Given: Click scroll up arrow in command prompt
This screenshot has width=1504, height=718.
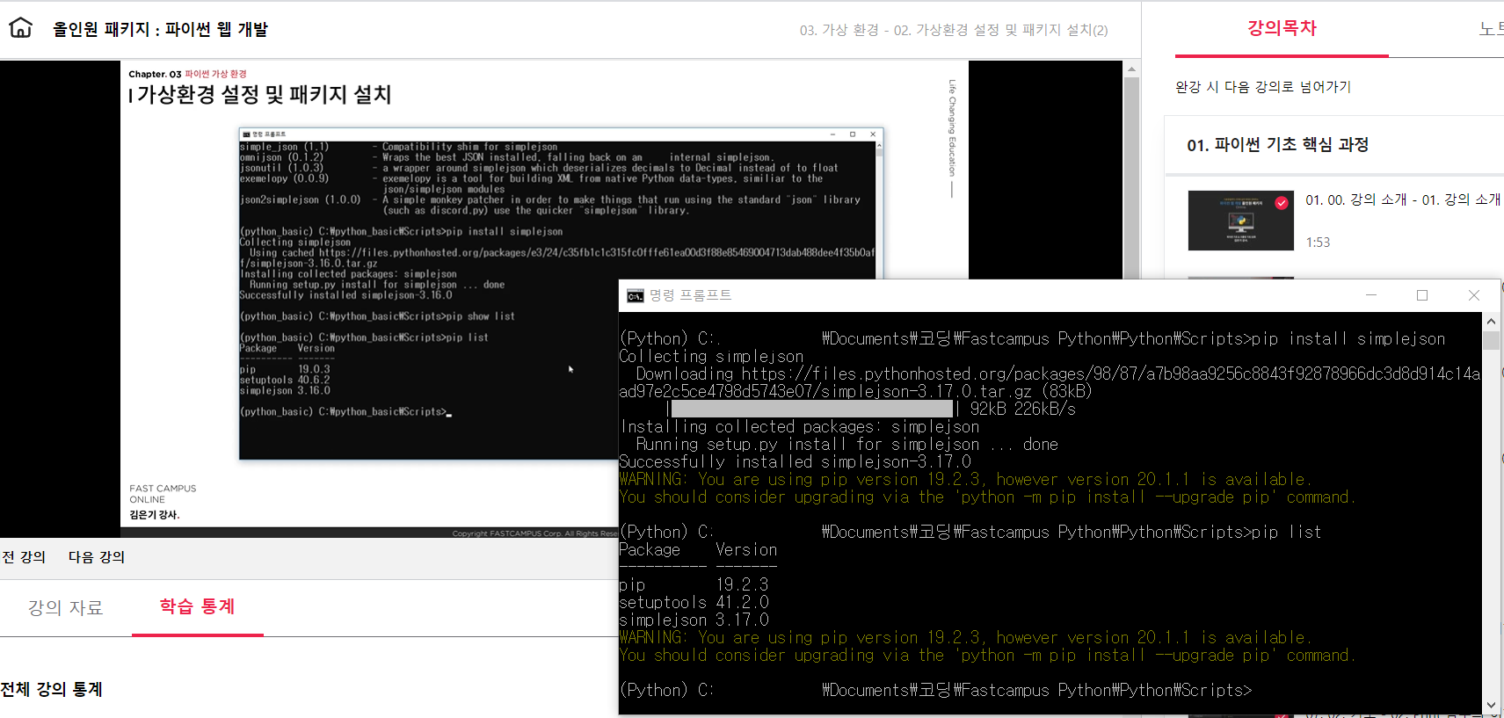Looking at the screenshot, I should 1491,322.
